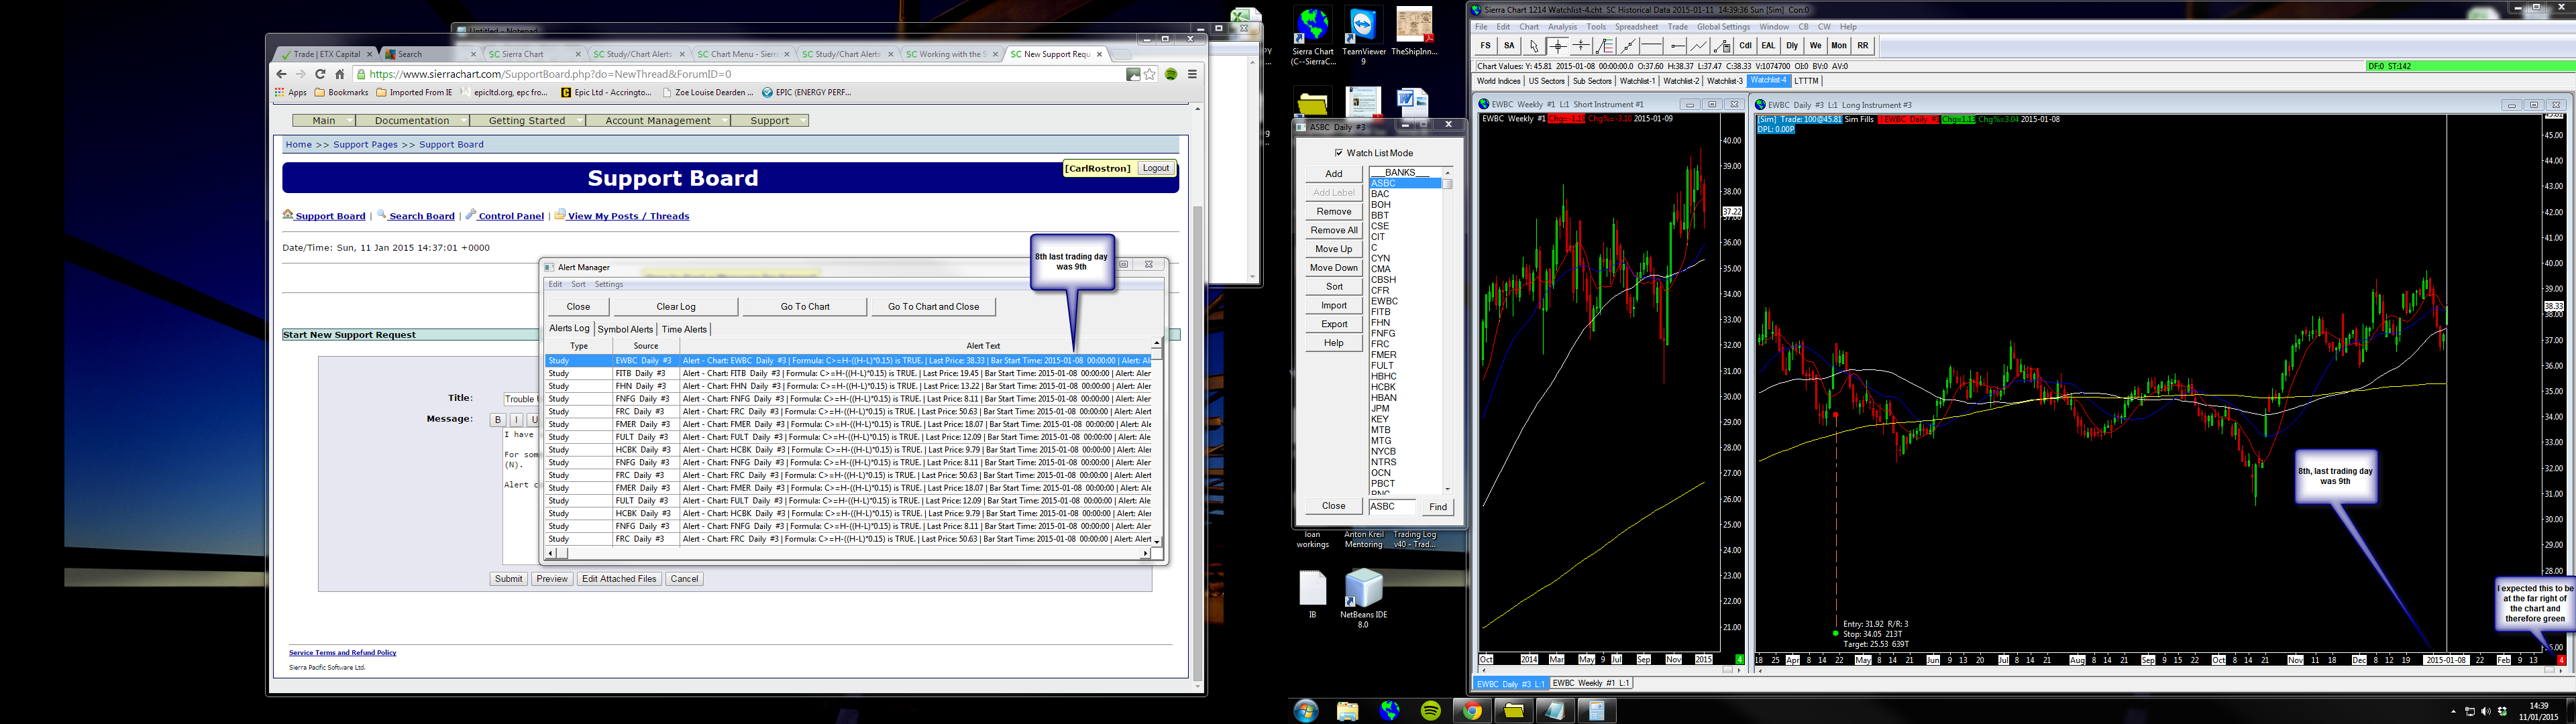Open Spotify from the Windows taskbar
Viewport: 2576px width, 724px height.
tap(1431, 711)
